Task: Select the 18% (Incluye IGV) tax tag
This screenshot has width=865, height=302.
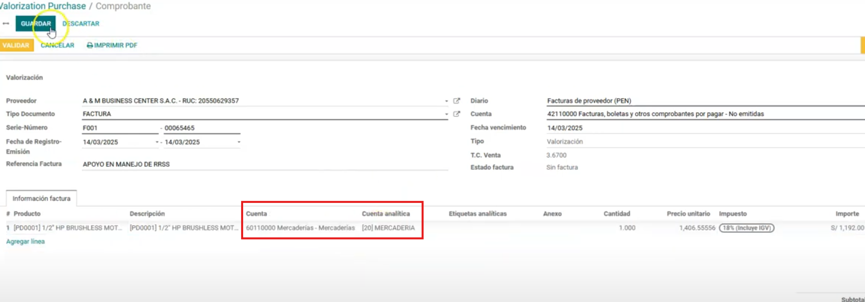Action: (x=746, y=228)
